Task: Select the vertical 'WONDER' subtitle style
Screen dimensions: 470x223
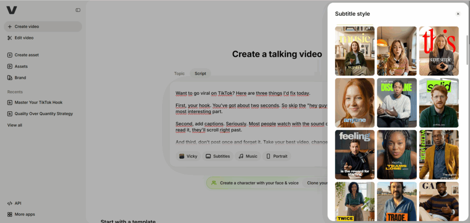Action: [439, 155]
